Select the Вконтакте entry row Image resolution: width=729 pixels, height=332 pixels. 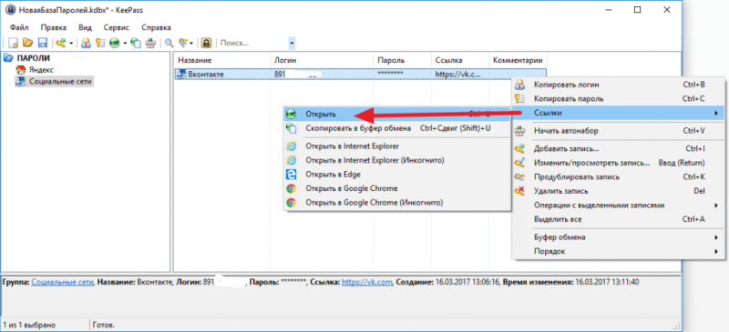click(360, 74)
